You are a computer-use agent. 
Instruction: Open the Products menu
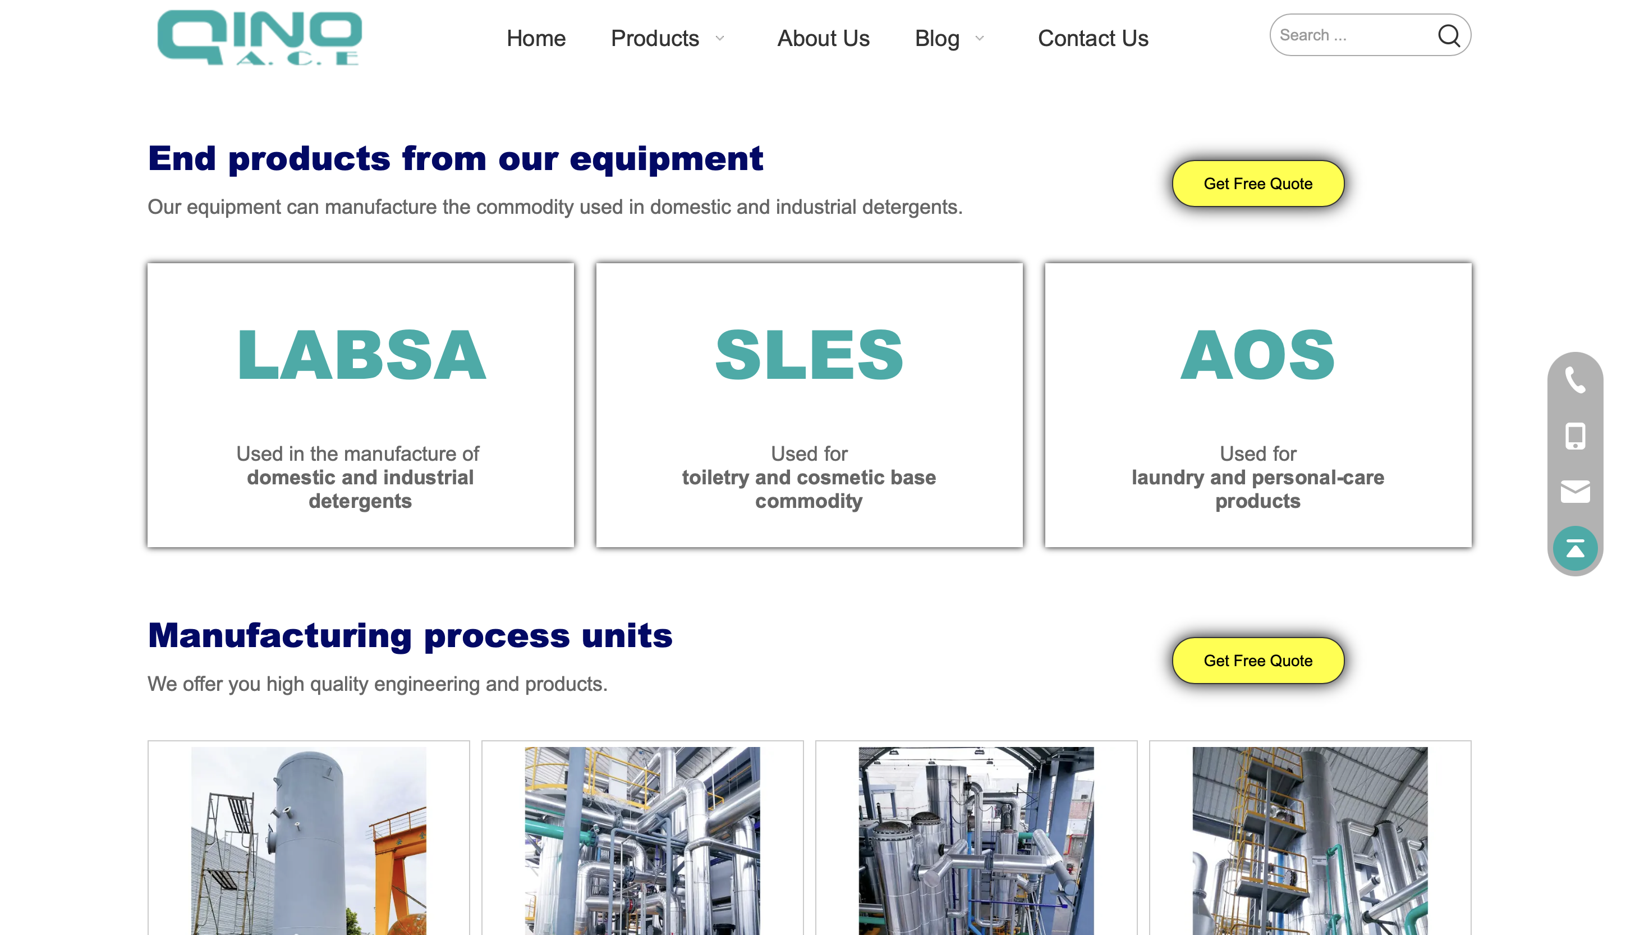[x=654, y=39]
